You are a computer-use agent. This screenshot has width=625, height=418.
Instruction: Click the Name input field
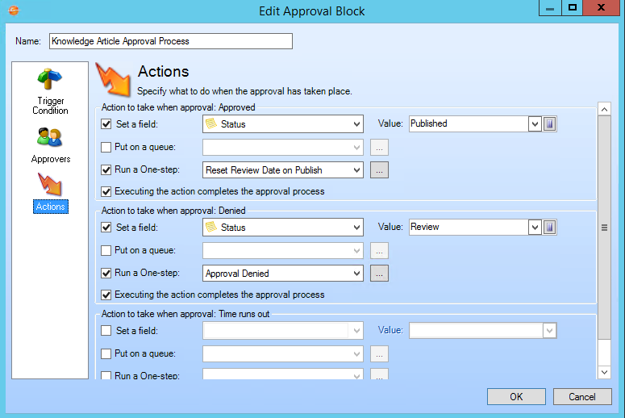click(x=170, y=41)
